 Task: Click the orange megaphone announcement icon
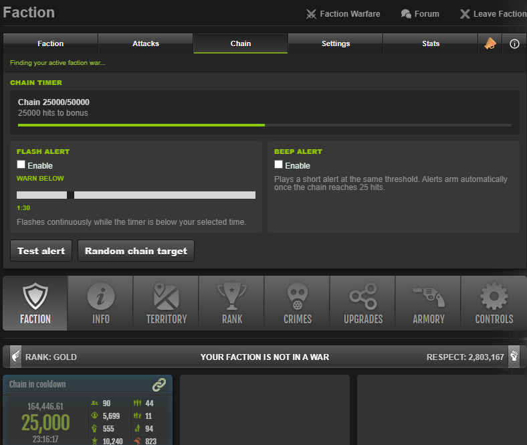pos(490,43)
